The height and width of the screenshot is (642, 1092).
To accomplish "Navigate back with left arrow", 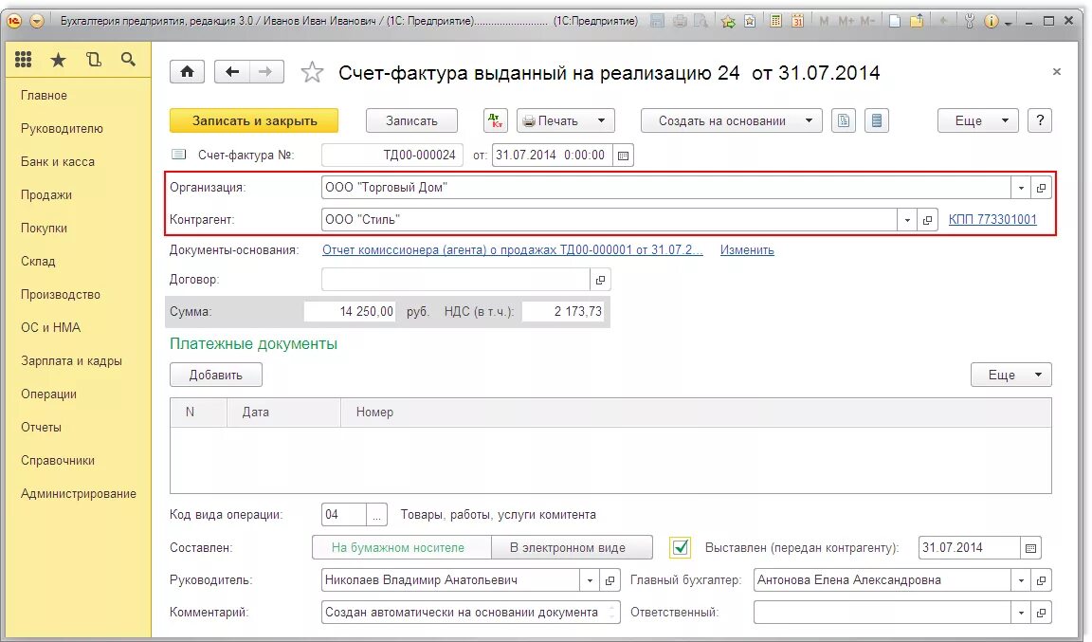I will coord(232,72).
